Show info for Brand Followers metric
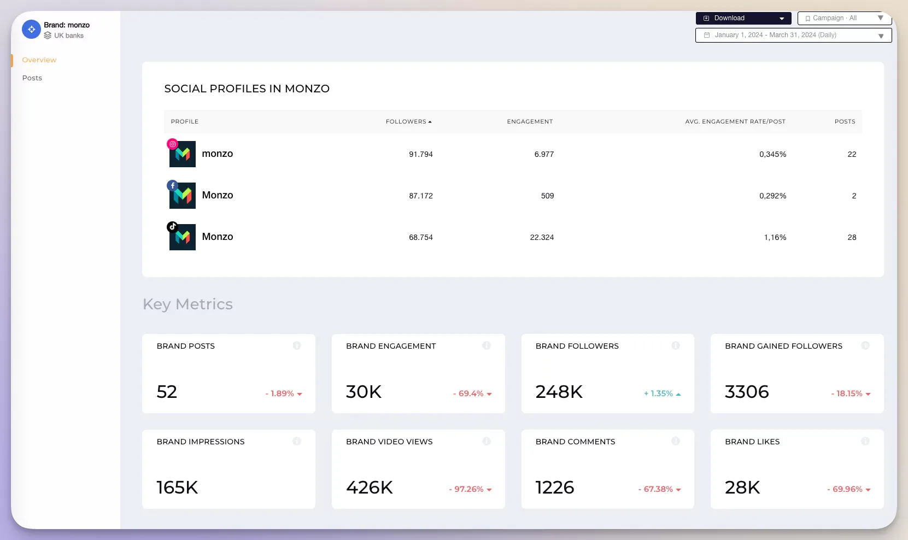The height and width of the screenshot is (540, 908). (676, 345)
